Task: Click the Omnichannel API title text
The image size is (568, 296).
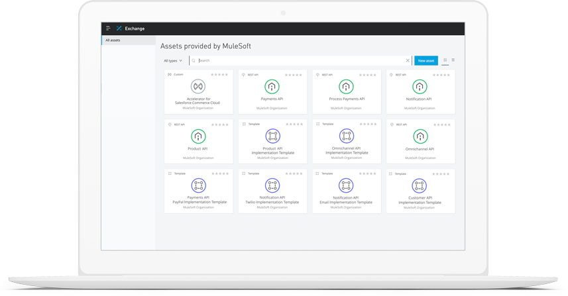Action: pyautogui.click(x=420, y=149)
